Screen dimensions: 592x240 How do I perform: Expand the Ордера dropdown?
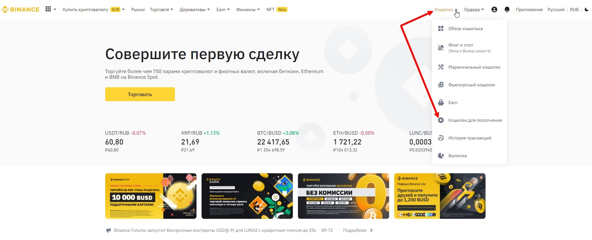tap(483, 9)
